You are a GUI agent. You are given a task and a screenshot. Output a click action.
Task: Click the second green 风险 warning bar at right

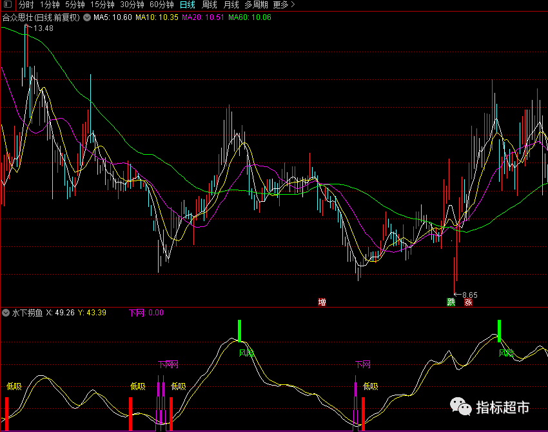pos(499,331)
